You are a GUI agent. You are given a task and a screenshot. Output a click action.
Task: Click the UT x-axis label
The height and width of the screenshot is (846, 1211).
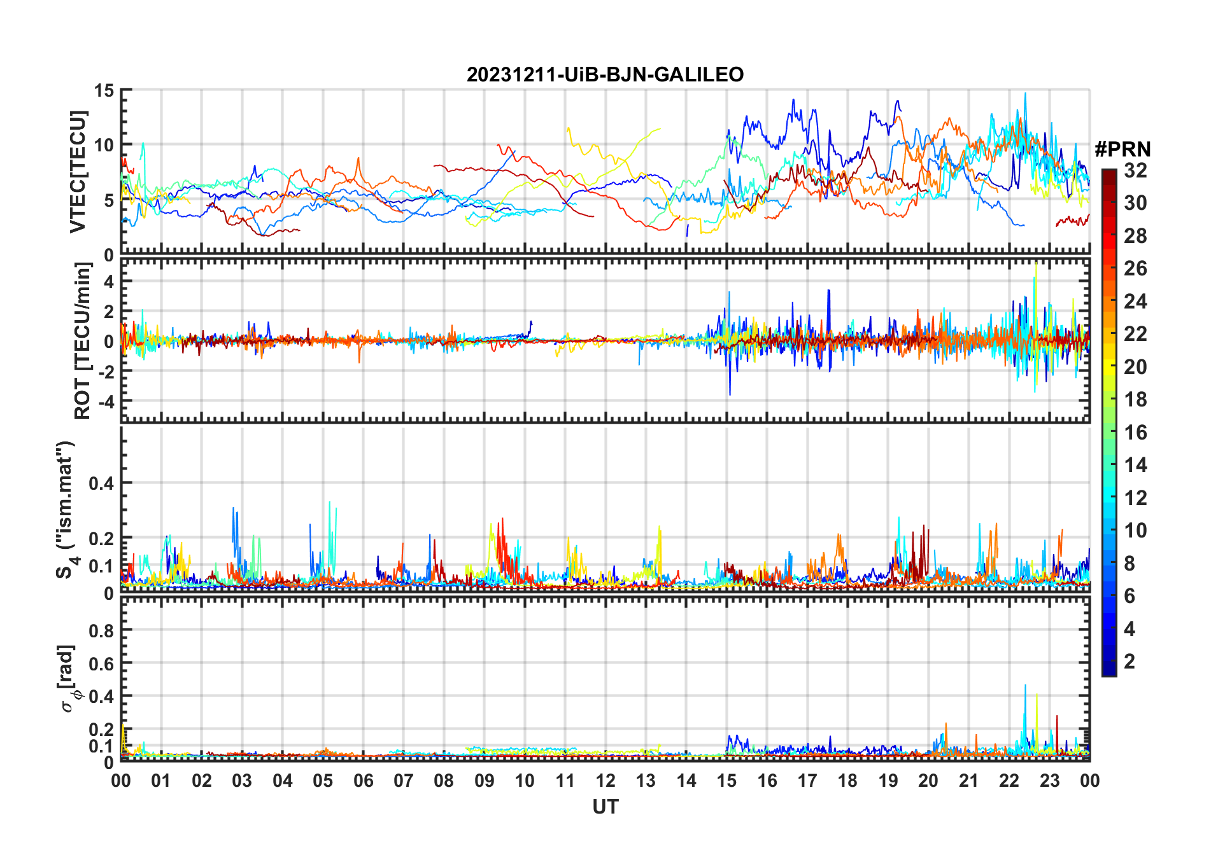605,807
